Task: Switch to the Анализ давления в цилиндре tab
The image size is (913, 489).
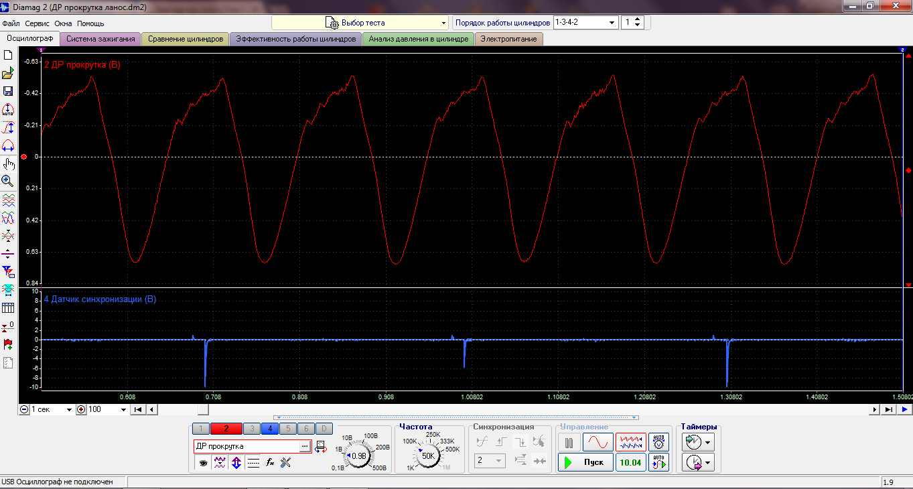Action: (x=418, y=39)
